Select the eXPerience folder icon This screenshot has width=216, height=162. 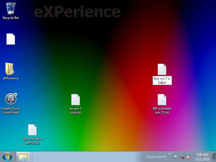pos(10,69)
